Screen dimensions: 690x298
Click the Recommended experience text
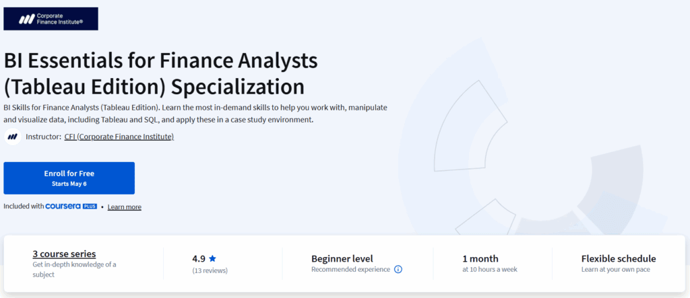click(350, 270)
